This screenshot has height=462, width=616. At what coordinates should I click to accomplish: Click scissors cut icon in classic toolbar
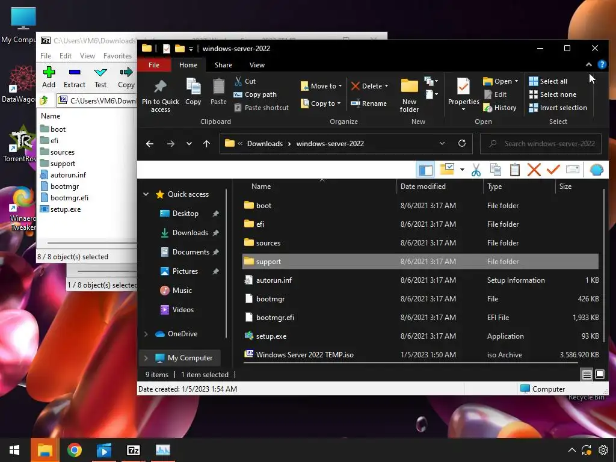(476, 170)
